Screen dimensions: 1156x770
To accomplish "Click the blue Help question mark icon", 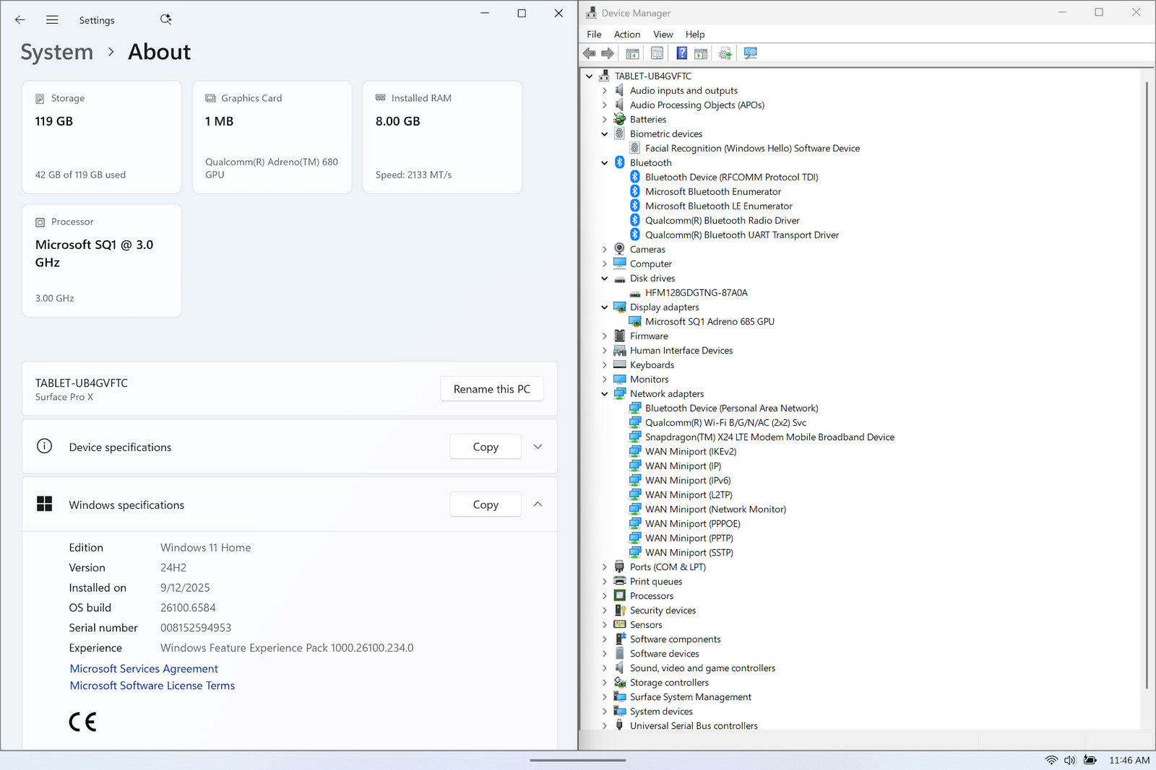I will tap(681, 53).
